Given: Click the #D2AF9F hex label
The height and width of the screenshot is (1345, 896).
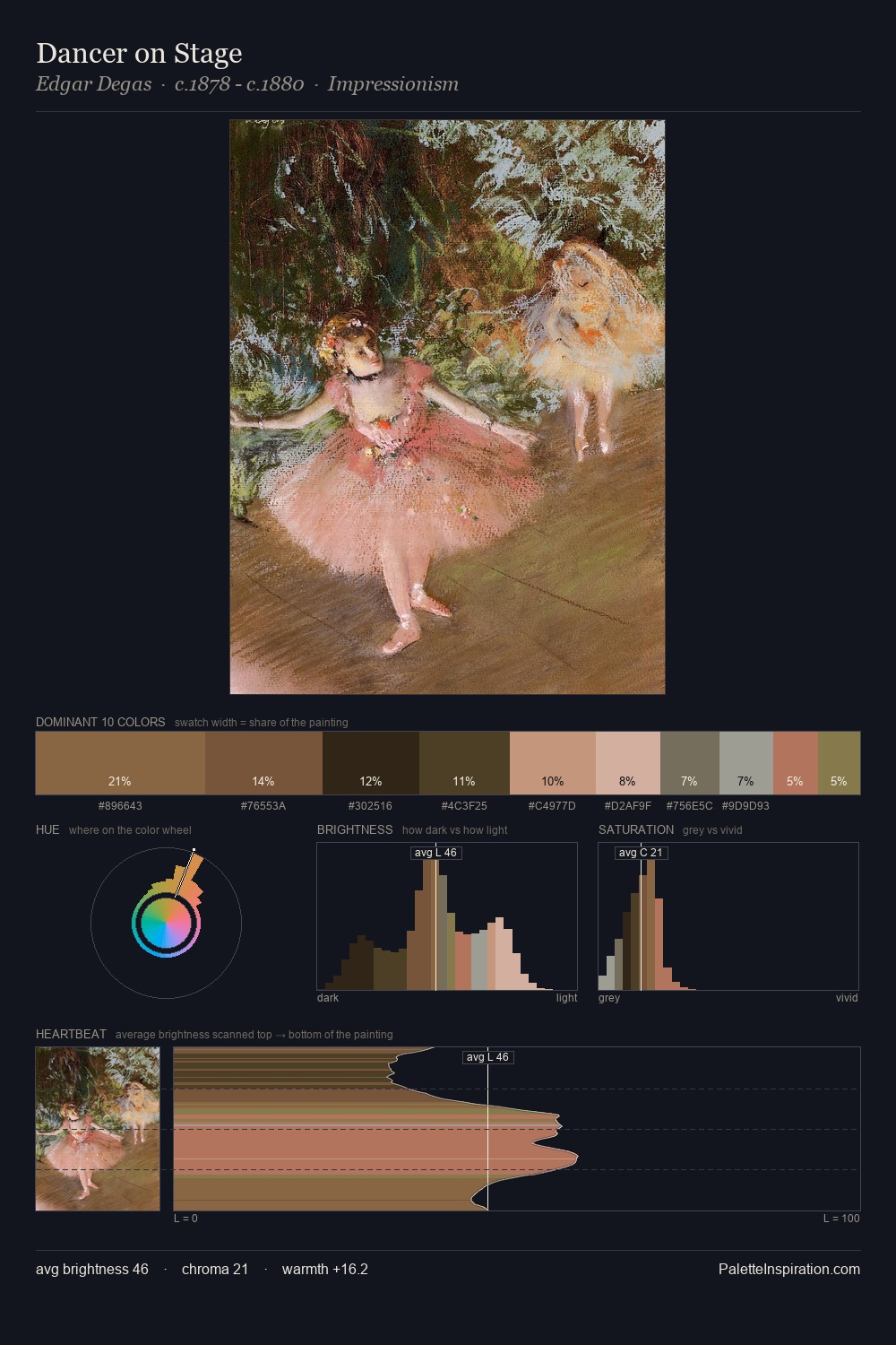Looking at the screenshot, I should pos(628,806).
